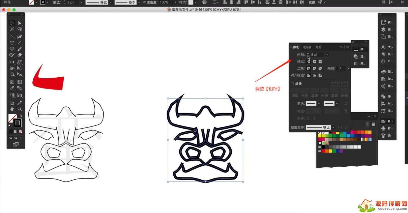This screenshot has height=213, width=408.
Task: Switch swatches panel to list view
Action: tap(367, 124)
